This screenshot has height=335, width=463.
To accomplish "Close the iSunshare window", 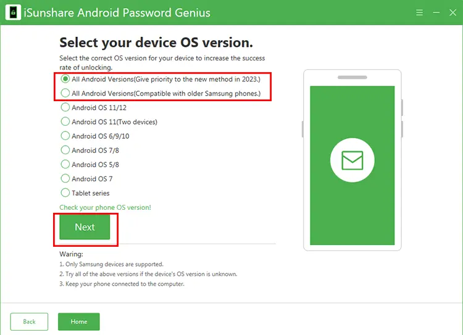I will 453,13.
